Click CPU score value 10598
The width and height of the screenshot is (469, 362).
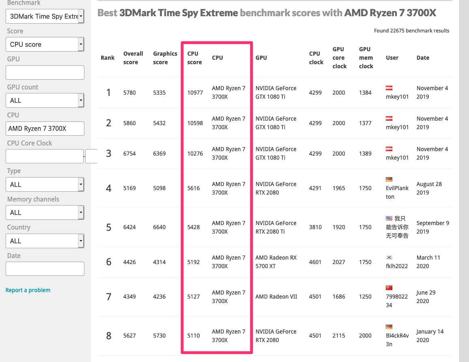(195, 123)
